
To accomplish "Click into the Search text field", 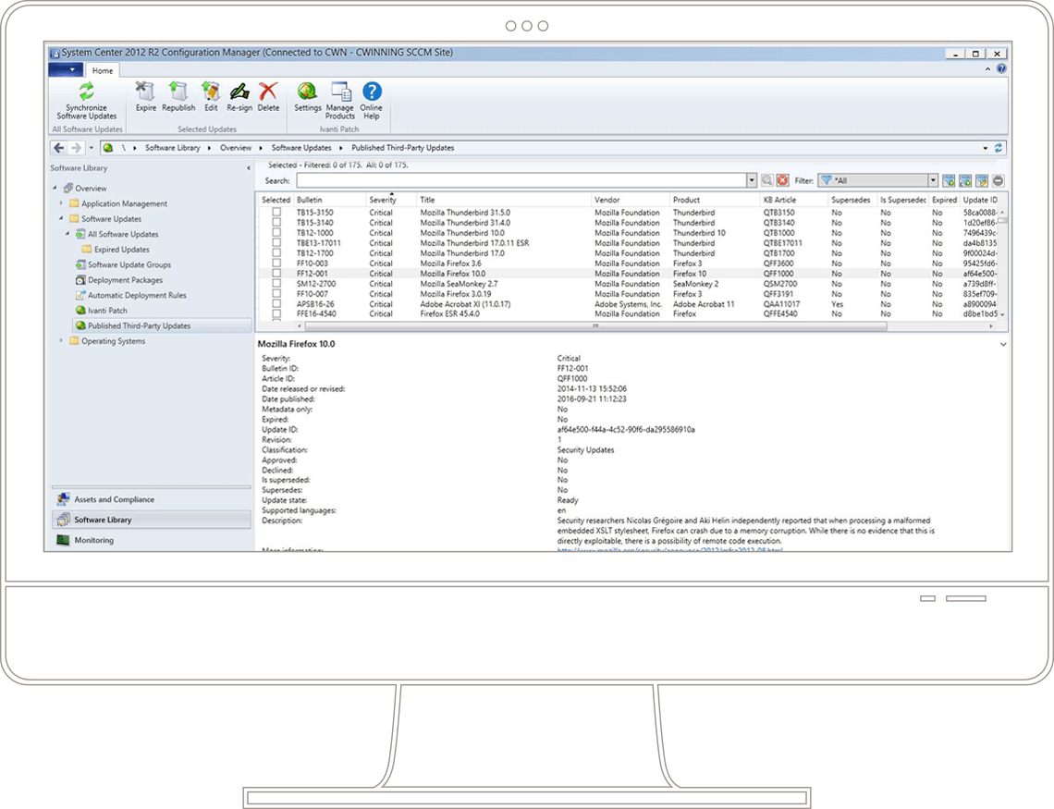I will (x=521, y=180).
